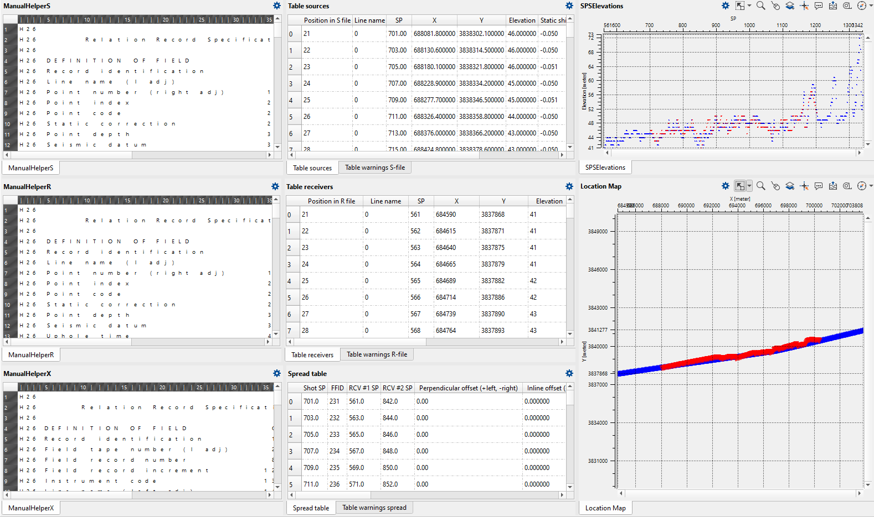Activate crosshair cursor tool in Location Map
This screenshot has width=874, height=517.
[x=804, y=186]
